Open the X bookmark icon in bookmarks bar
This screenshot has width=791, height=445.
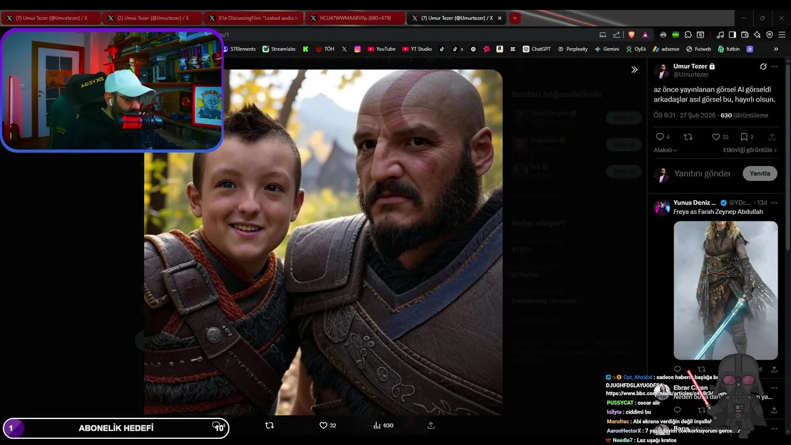(344, 49)
